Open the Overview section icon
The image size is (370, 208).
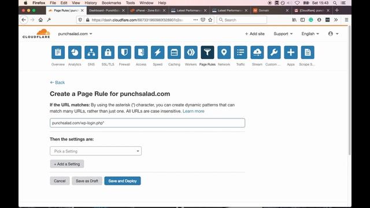58,53
